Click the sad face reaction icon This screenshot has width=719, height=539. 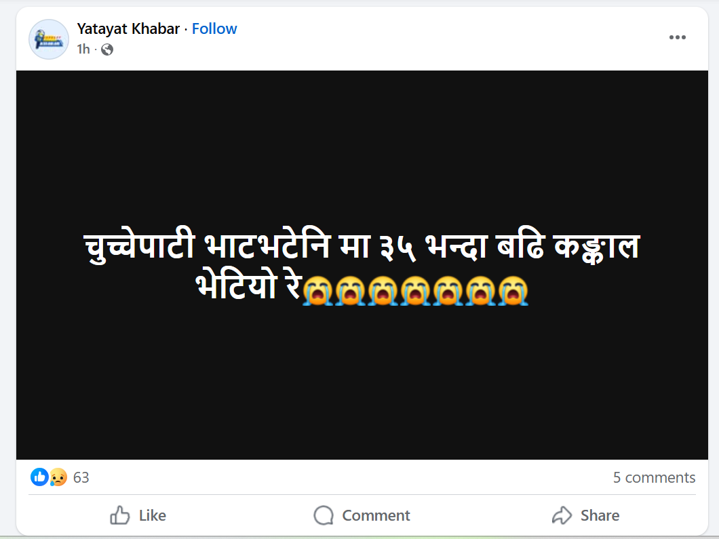click(57, 478)
